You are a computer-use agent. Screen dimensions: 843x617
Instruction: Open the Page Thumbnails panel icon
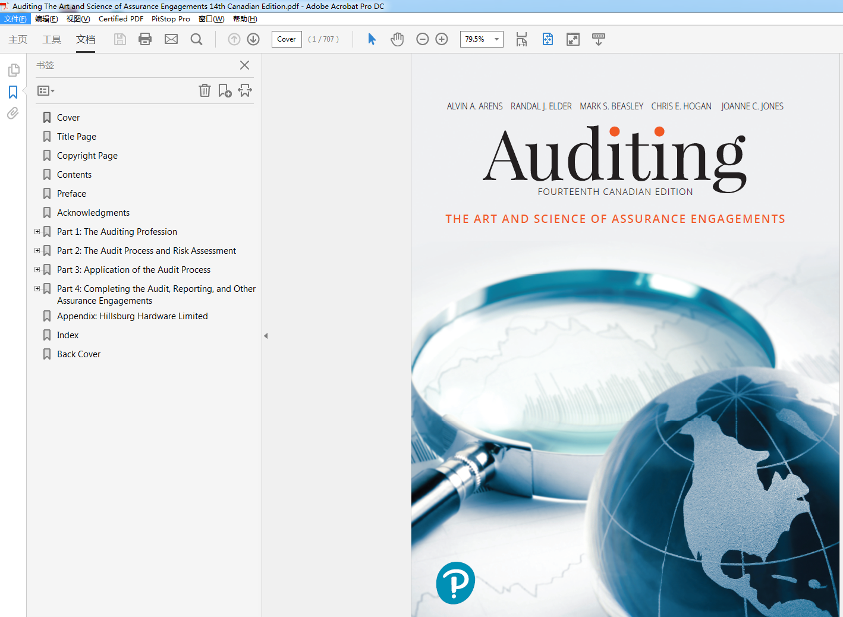pos(13,70)
